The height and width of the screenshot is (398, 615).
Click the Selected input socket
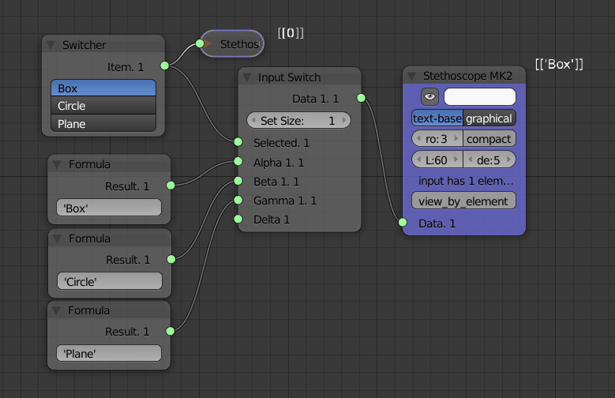[238, 141]
